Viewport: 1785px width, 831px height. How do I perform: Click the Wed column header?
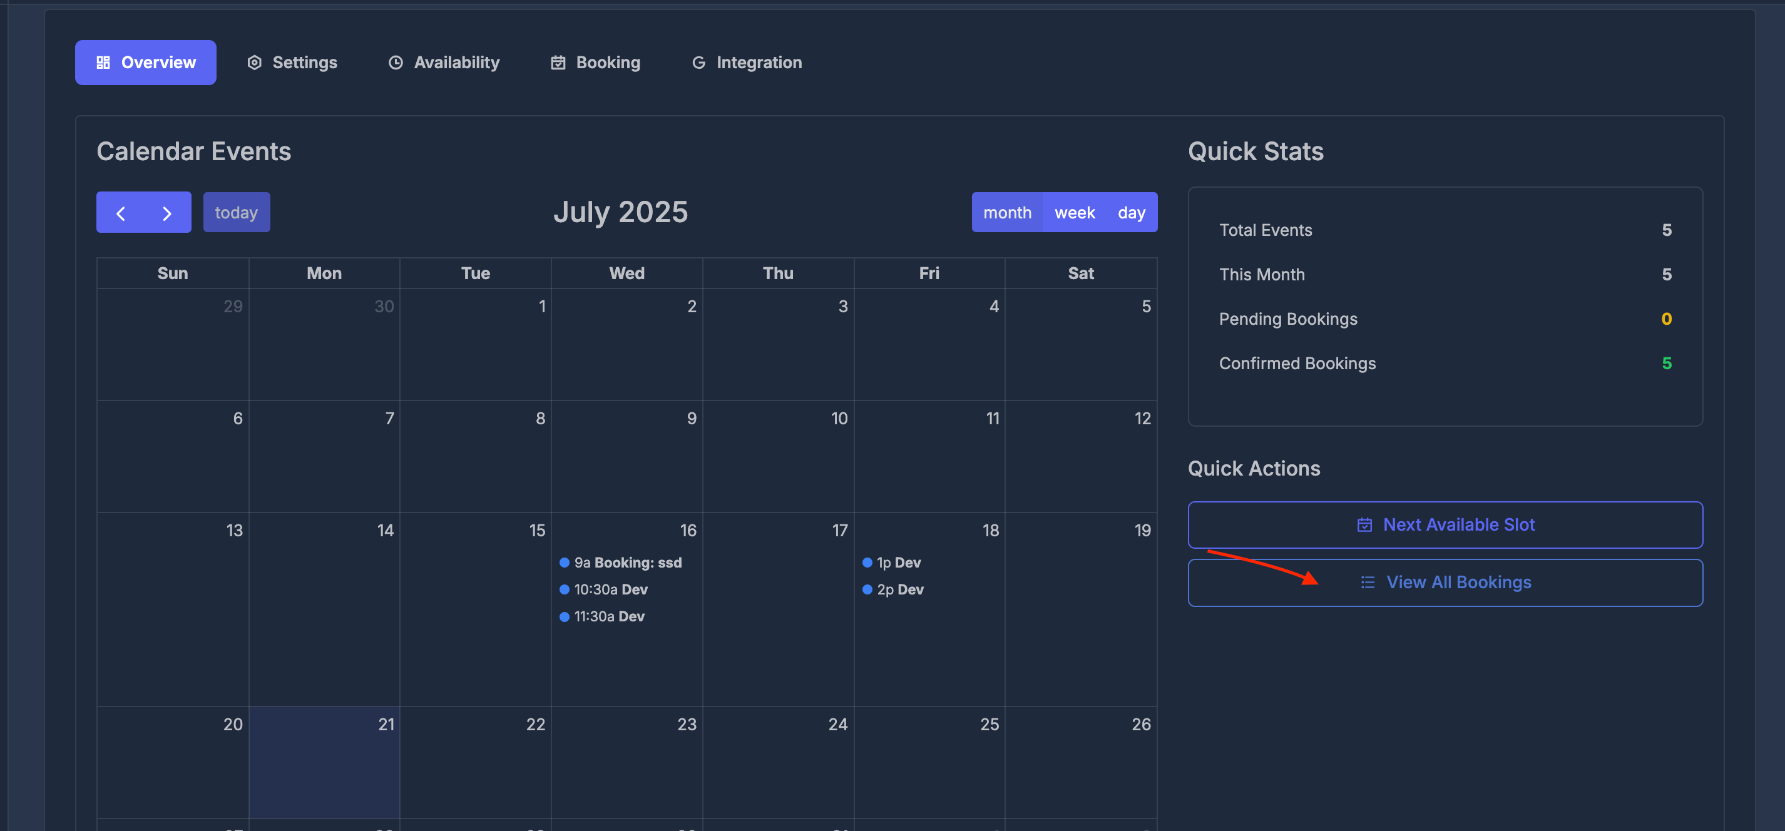[x=627, y=273]
